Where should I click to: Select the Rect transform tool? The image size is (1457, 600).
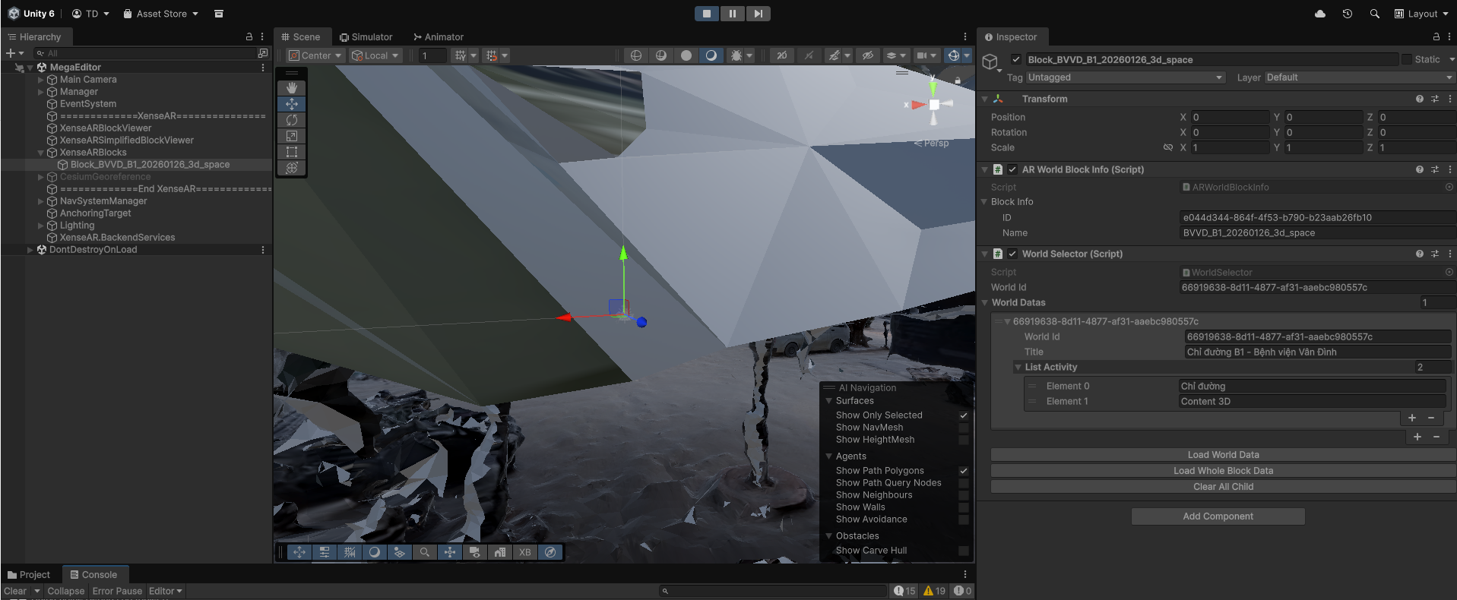[x=292, y=152]
